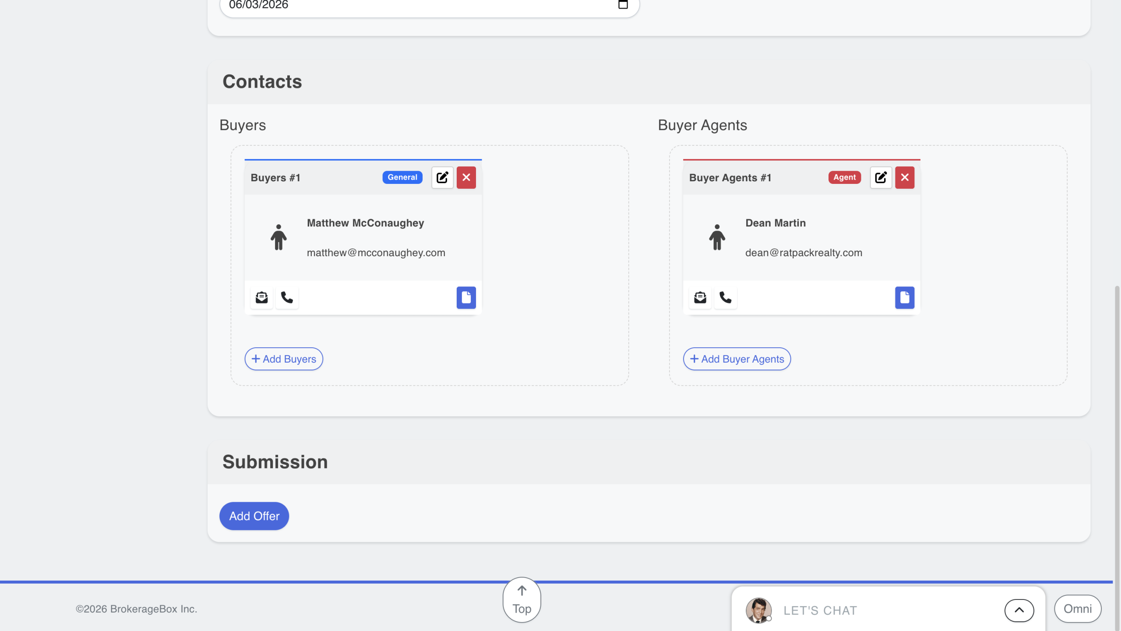Select the name Dean Martin
Viewport: 1121px width, 631px height.
tap(776, 223)
